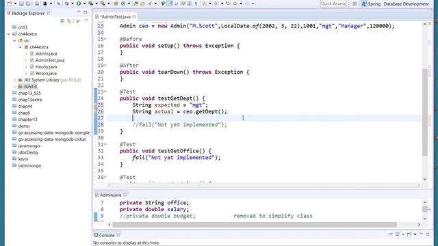Select the demo project
The height and width of the screenshot is (246, 438).
tap(24, 126)
